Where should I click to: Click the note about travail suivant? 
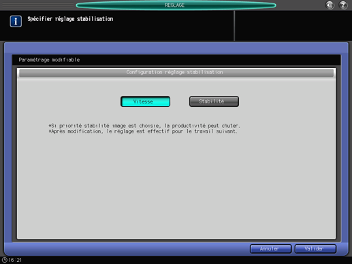[143, 131]
